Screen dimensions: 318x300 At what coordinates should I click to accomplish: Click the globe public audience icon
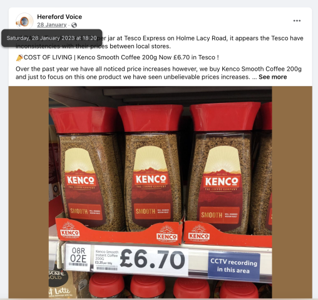pyautogui.click(x=74, y=25)
